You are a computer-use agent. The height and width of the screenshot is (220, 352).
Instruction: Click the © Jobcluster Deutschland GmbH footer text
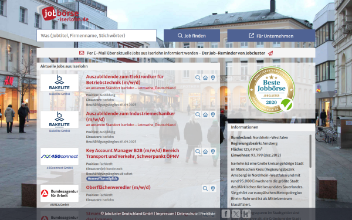[127, 214]
